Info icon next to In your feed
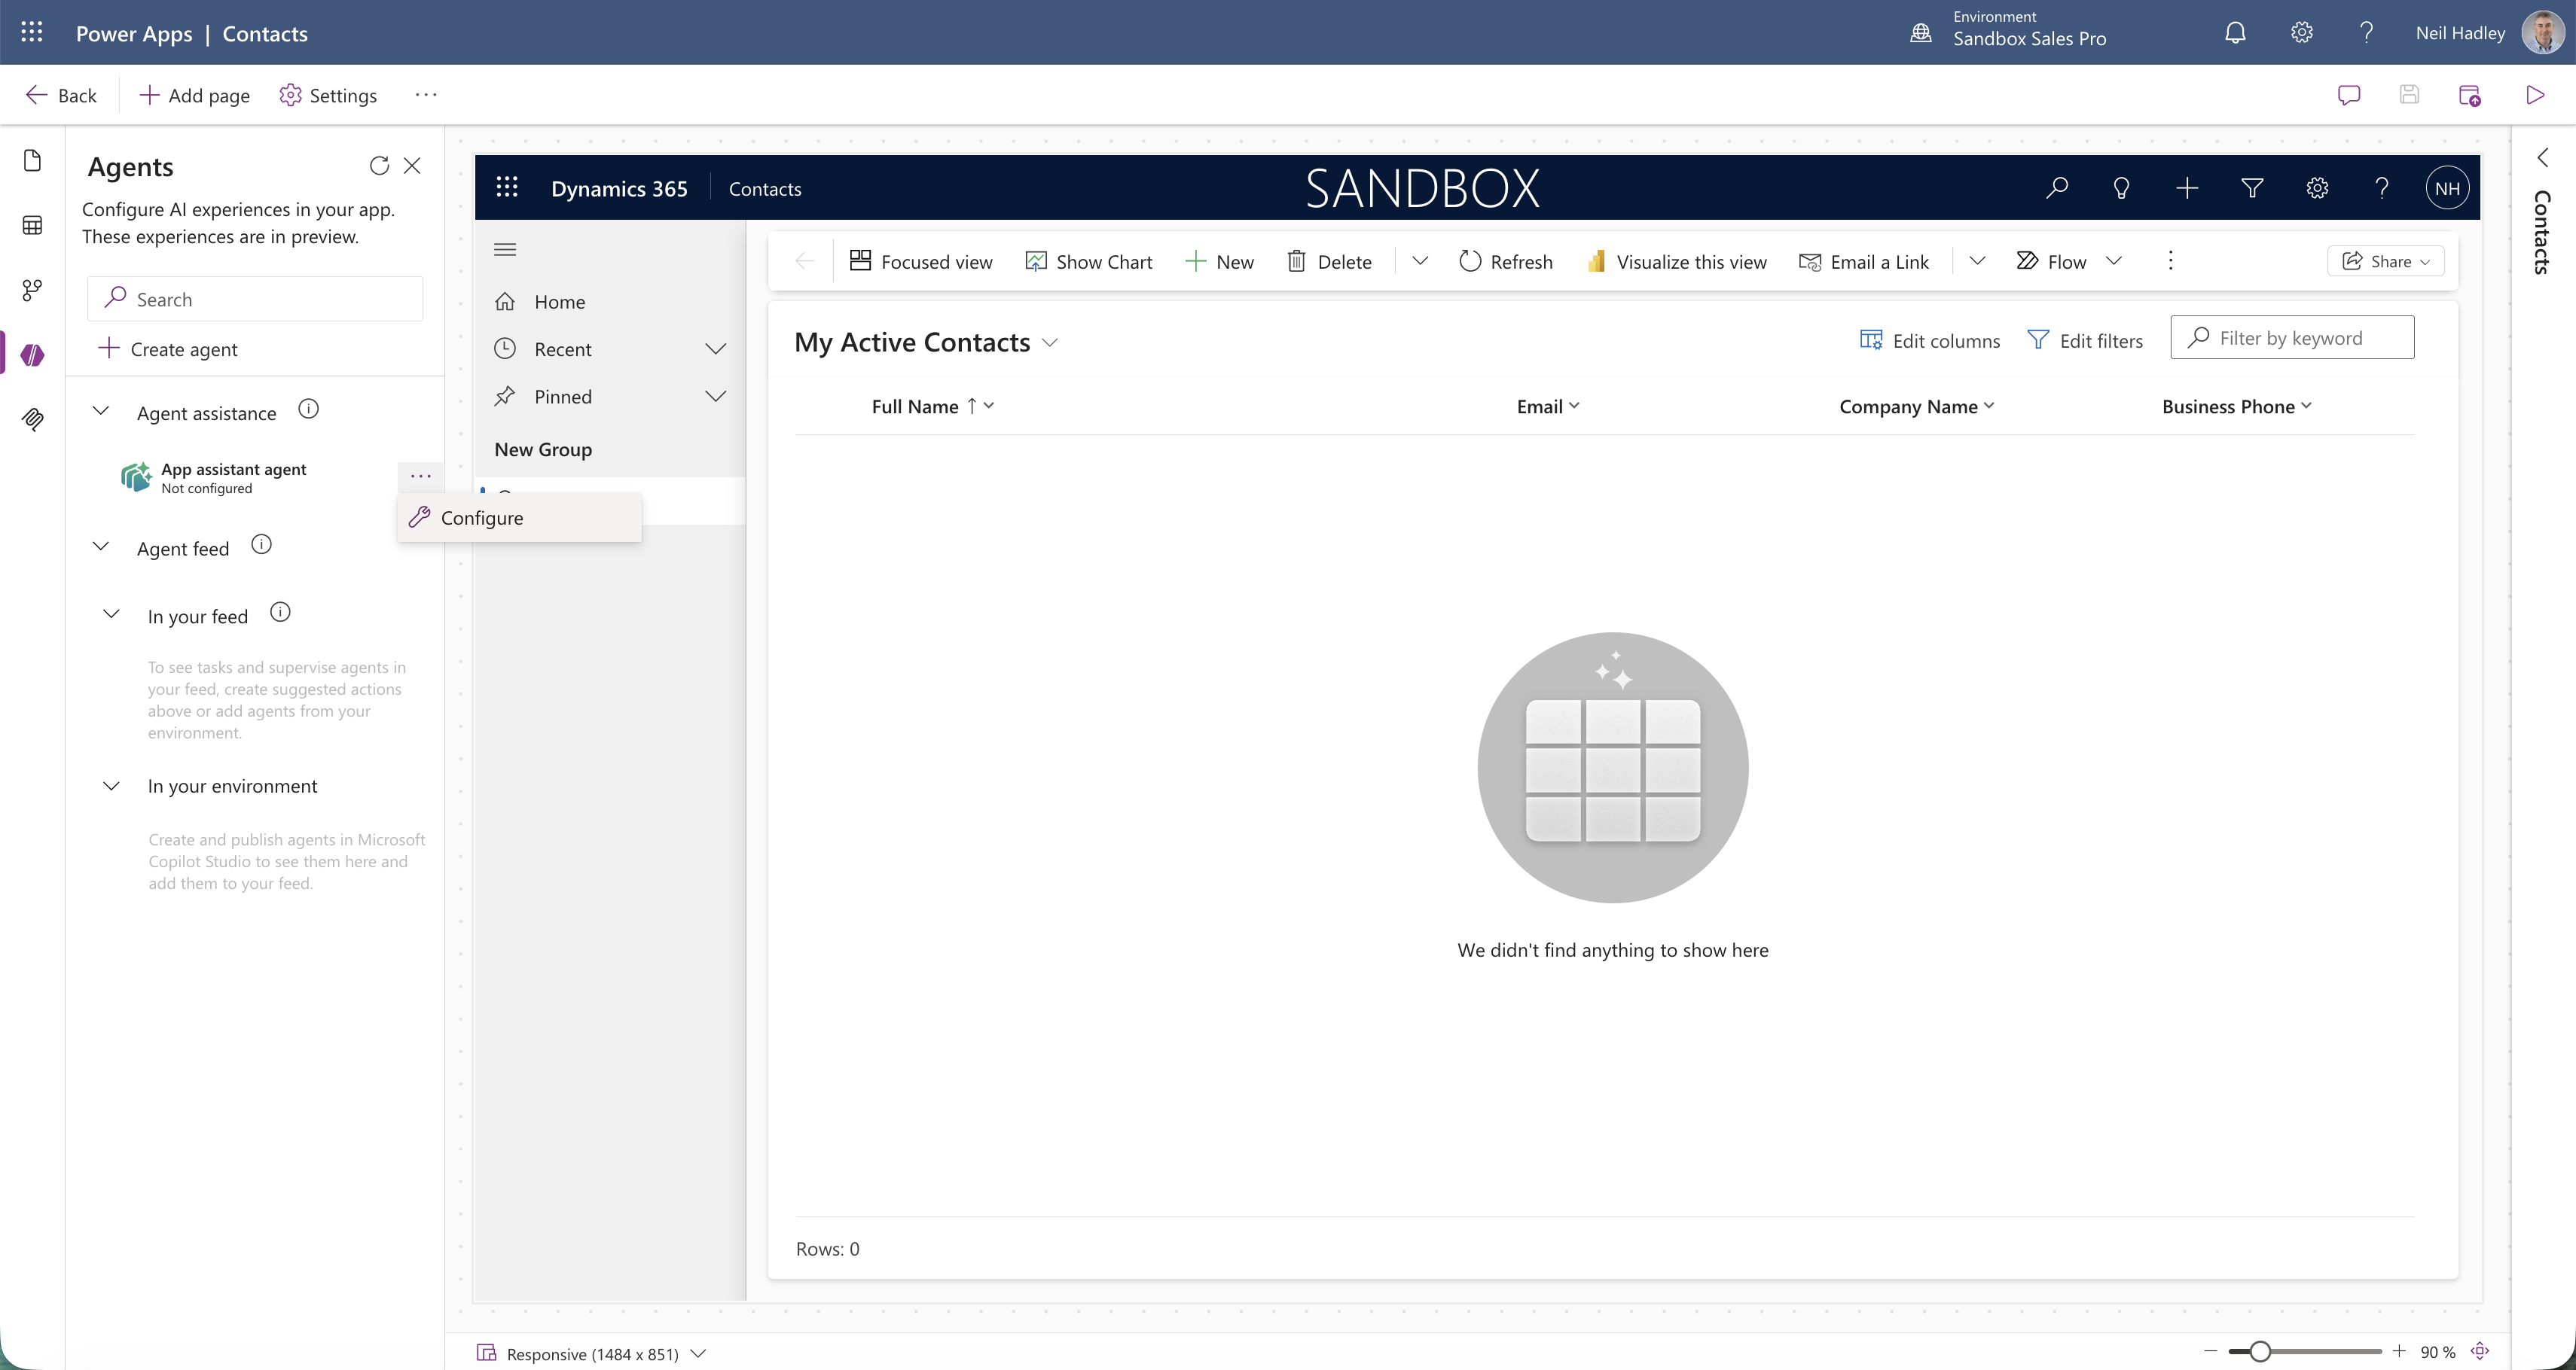This screenshot has width=2576, height=1370. (281, 613)
